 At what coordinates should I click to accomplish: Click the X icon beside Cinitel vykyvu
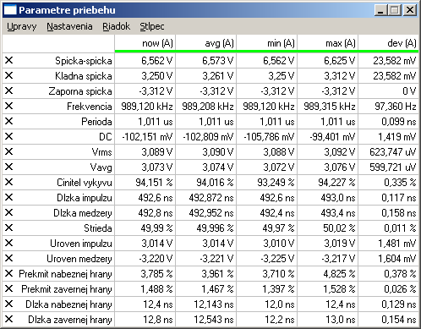pyautogui.click(x=9, y=182)
